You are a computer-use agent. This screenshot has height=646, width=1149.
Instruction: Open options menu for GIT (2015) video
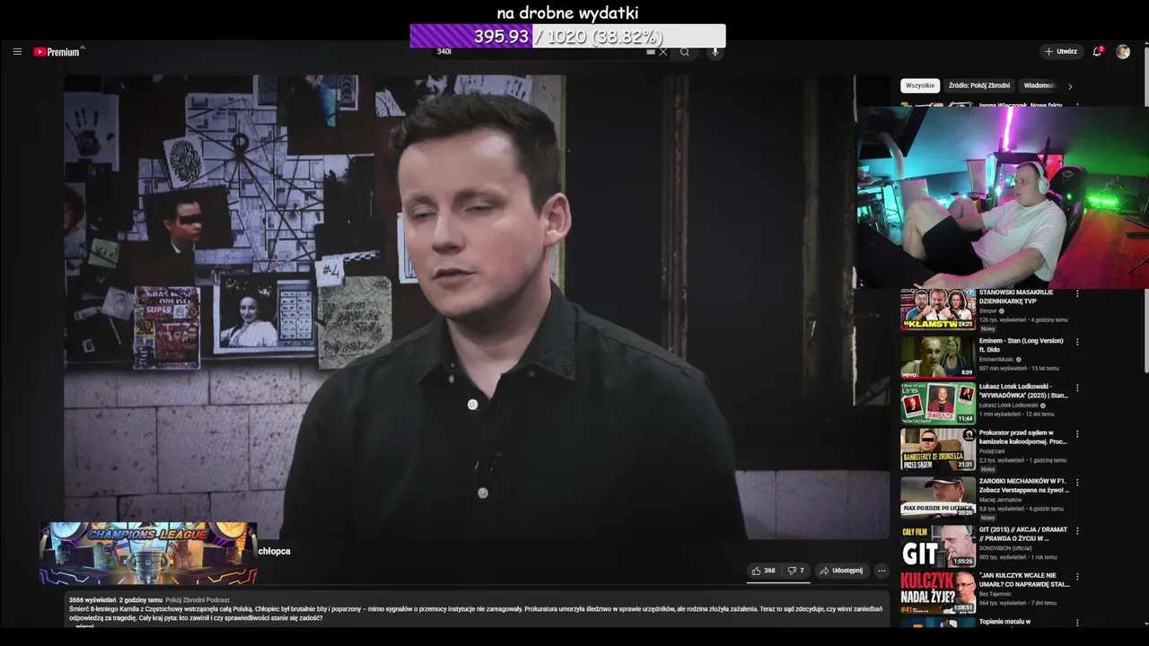coord(1077,531)
